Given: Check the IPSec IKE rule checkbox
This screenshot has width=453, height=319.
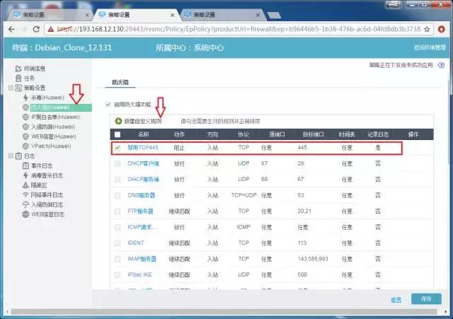Looking at the screenshot, I should click(117, 275).
